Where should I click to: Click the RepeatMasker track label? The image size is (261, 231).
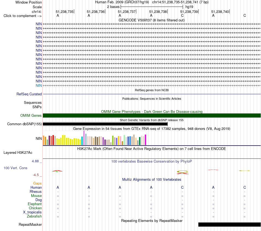point(30,225)
